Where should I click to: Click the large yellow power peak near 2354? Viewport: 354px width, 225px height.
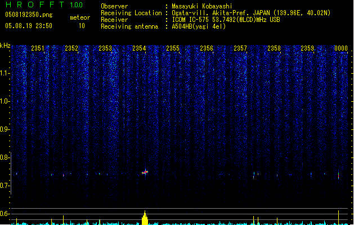tap(145, 218)
